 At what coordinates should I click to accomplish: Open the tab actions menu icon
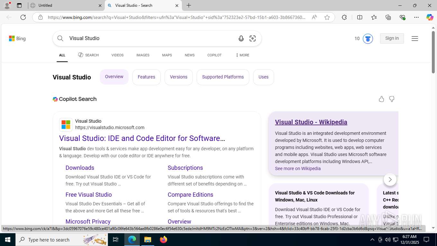coord(19,5)
